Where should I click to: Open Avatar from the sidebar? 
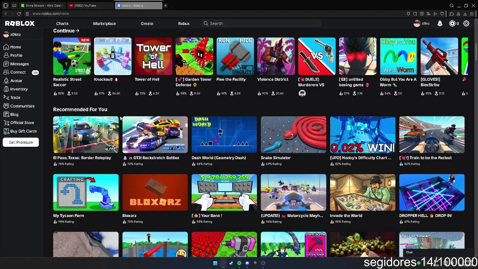tap(13, 81)
